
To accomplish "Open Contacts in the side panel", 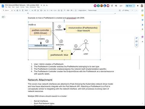I will (x=142, y=25).
